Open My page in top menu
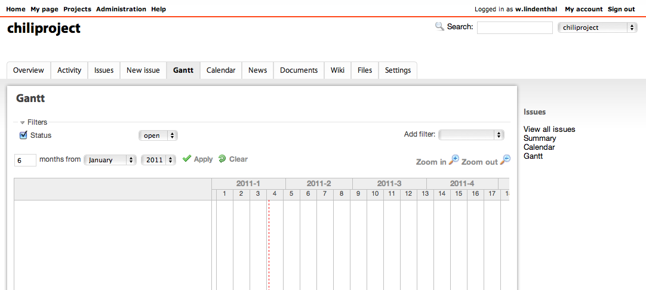Image resolution: width=646 pixels, height=290 pixels. (x=45, y=9)
